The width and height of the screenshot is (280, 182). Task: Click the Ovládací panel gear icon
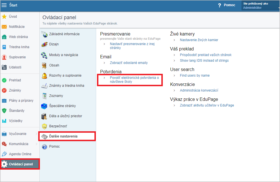pyautogui.click(x=4, y=164)
